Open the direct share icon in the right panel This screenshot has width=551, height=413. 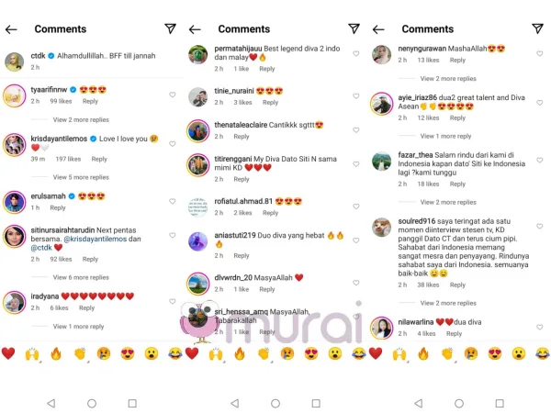click(537, 28)
